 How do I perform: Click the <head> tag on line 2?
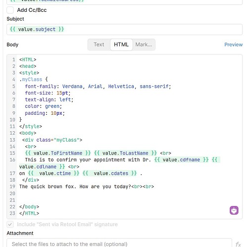click(x=28, y=66)
